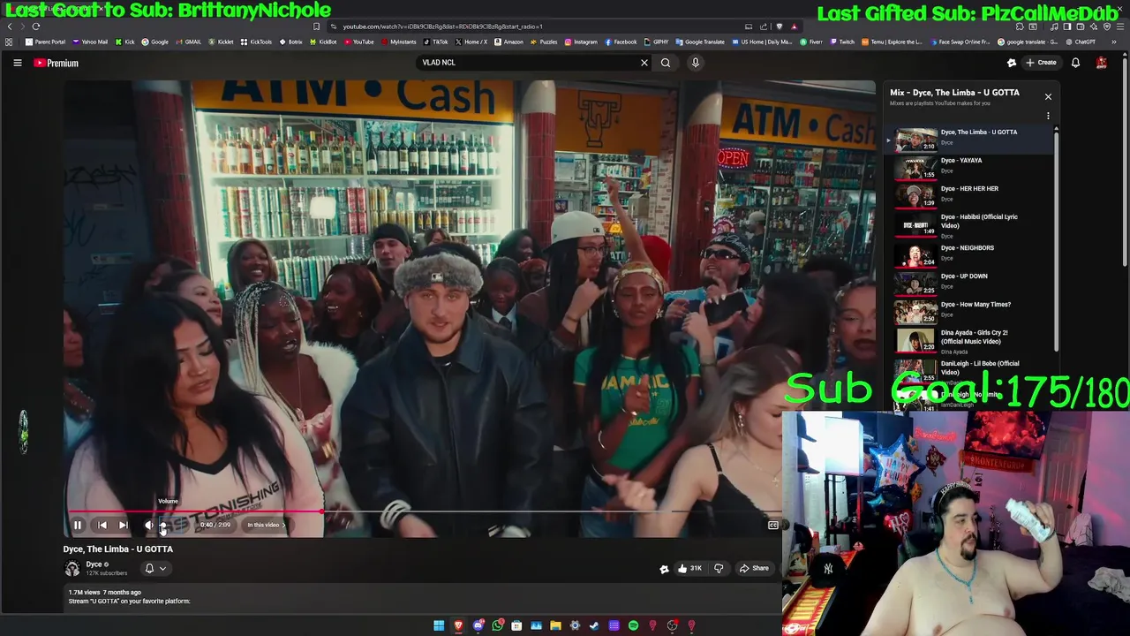This screenshot has width=1130, height=636.
Task: Open the Dyce channel avatar
Action: [72, 568]
